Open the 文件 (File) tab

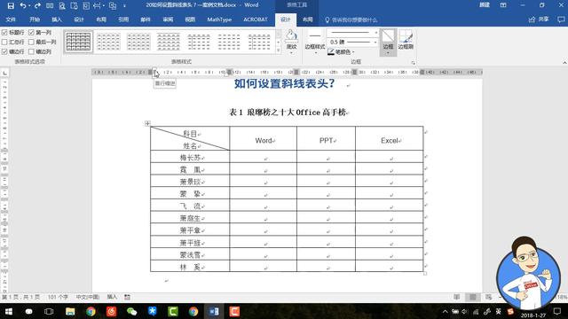[x=11, y=19]
